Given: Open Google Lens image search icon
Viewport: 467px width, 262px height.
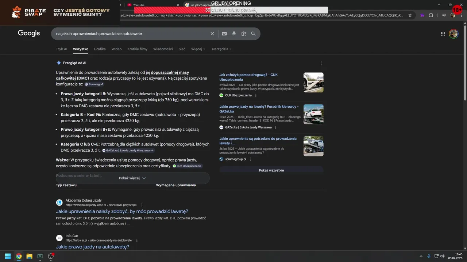Looking at the screenshot, I should (243, 33).
